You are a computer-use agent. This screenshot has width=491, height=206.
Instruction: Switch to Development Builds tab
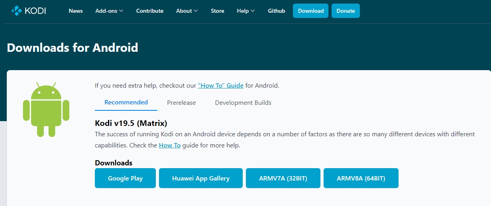point(243,103)
